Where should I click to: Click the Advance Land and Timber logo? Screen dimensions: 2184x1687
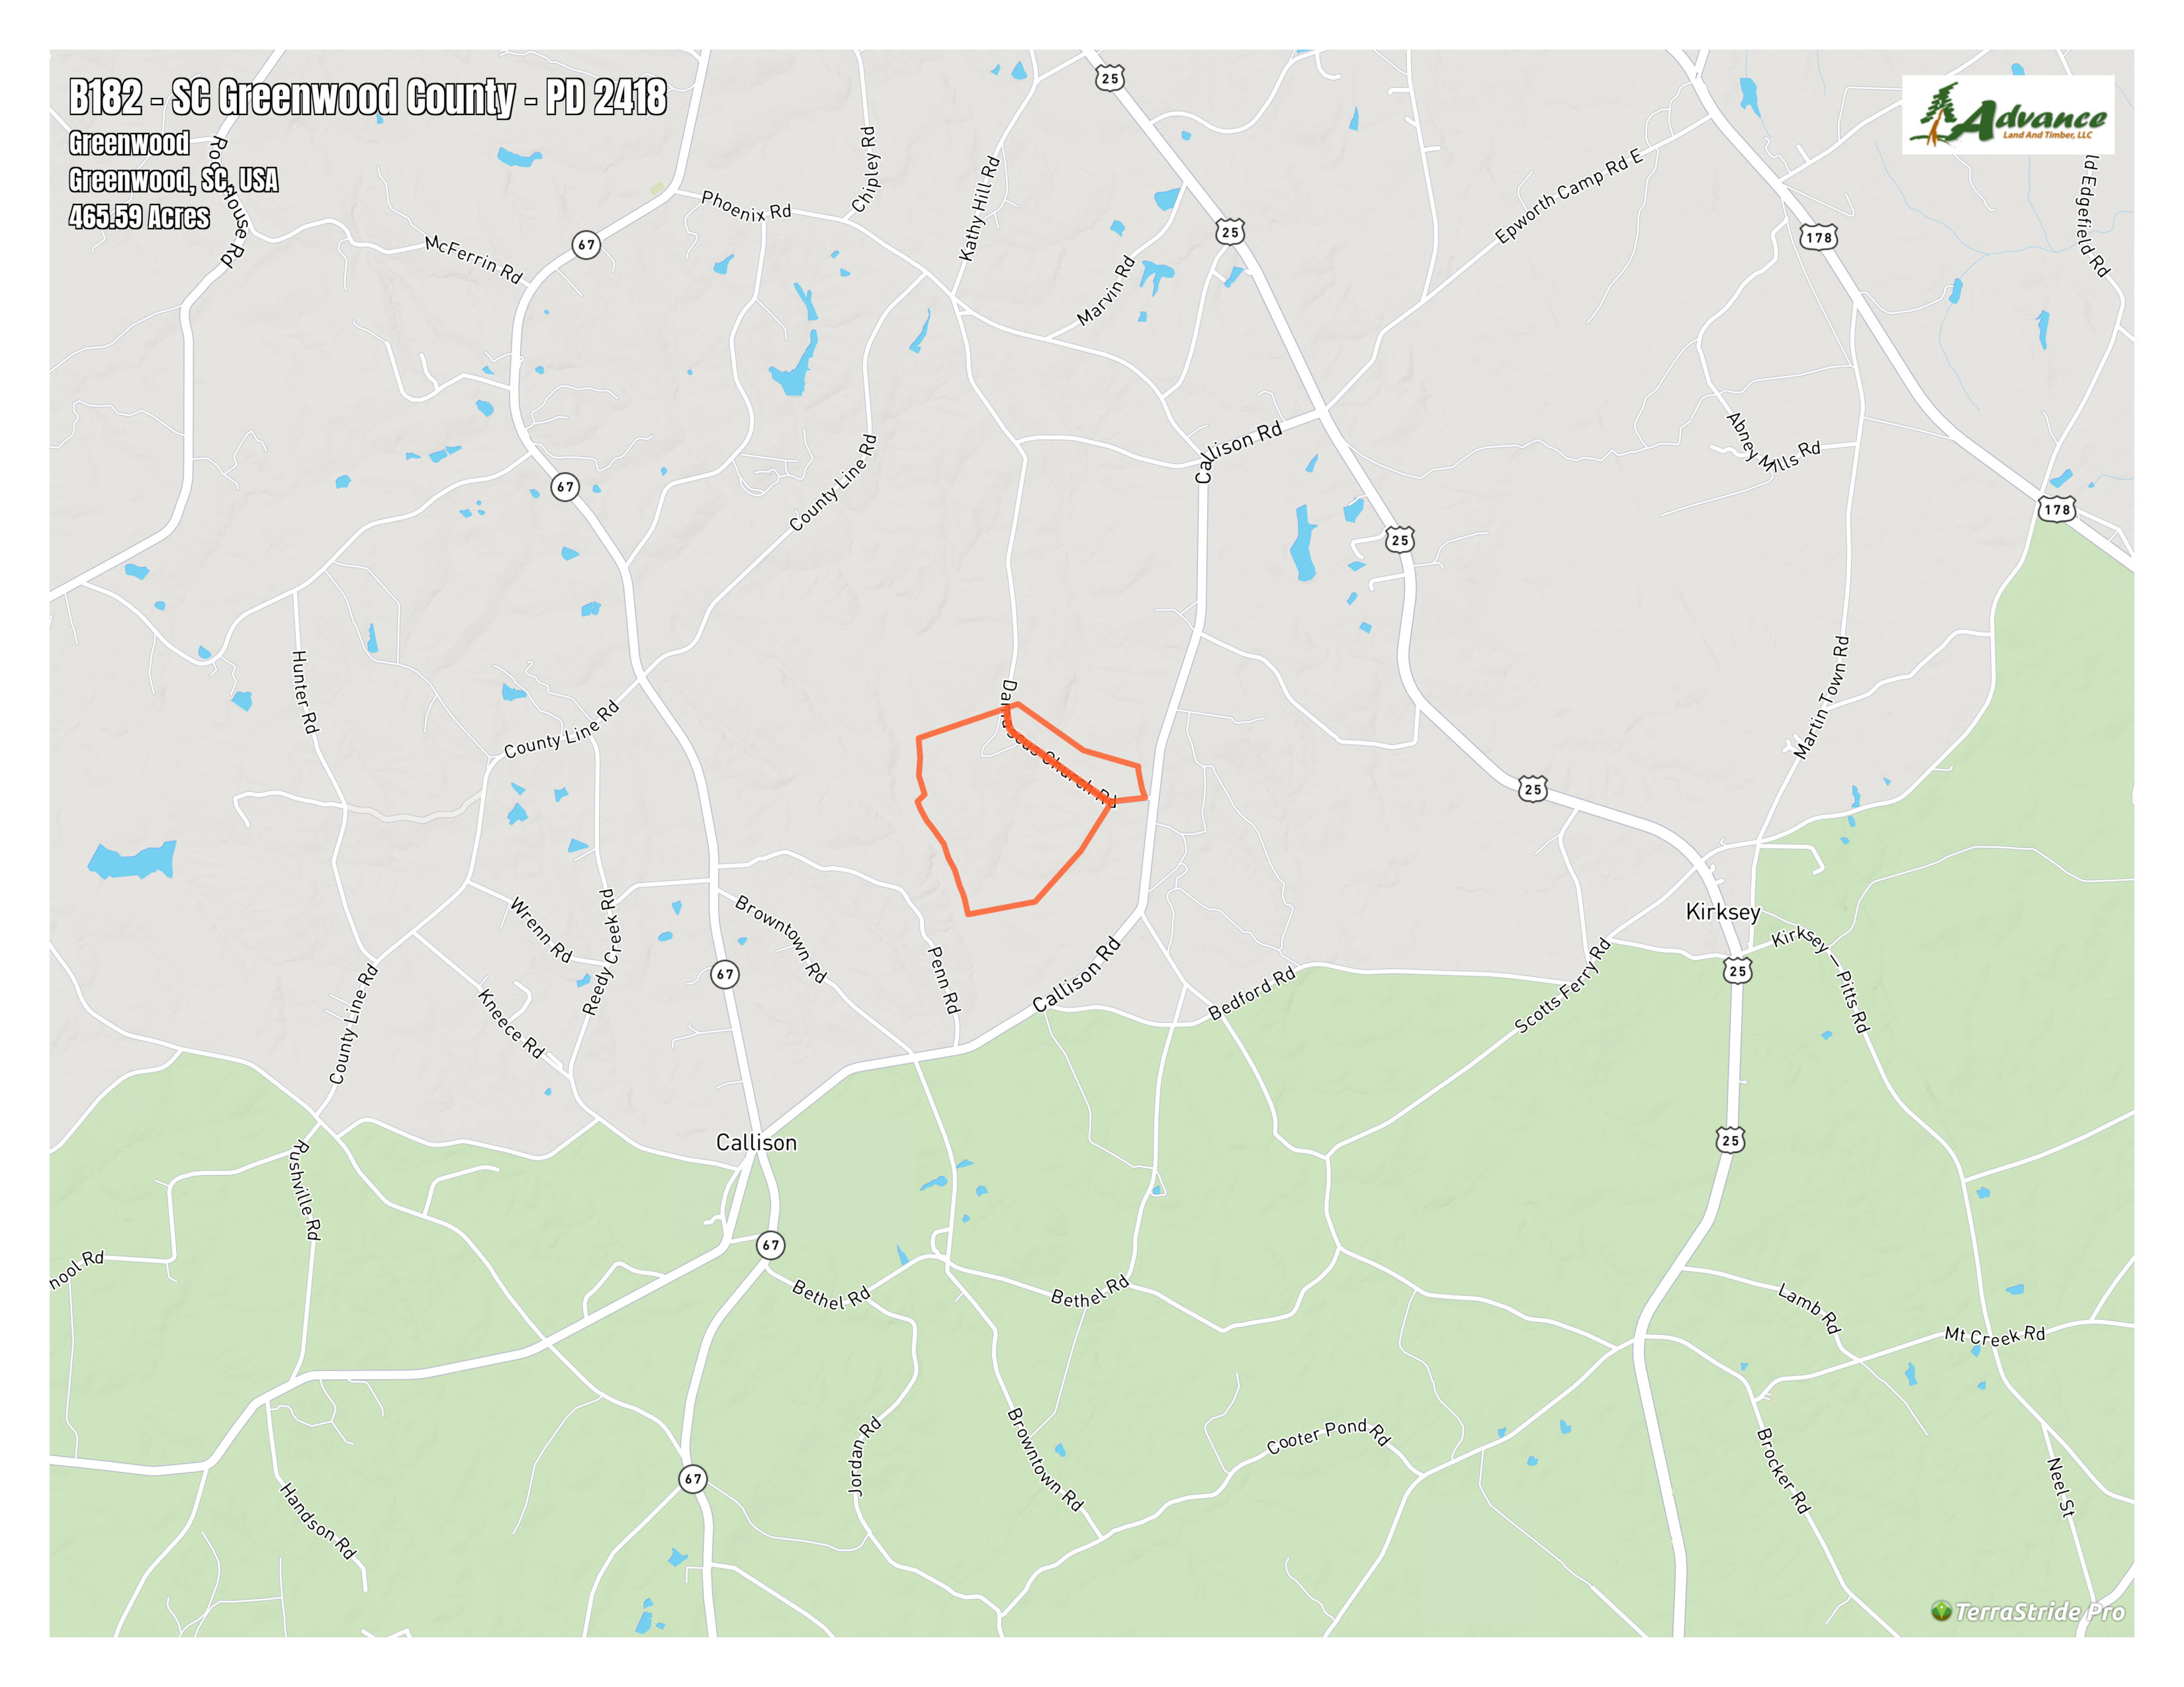2008,115
